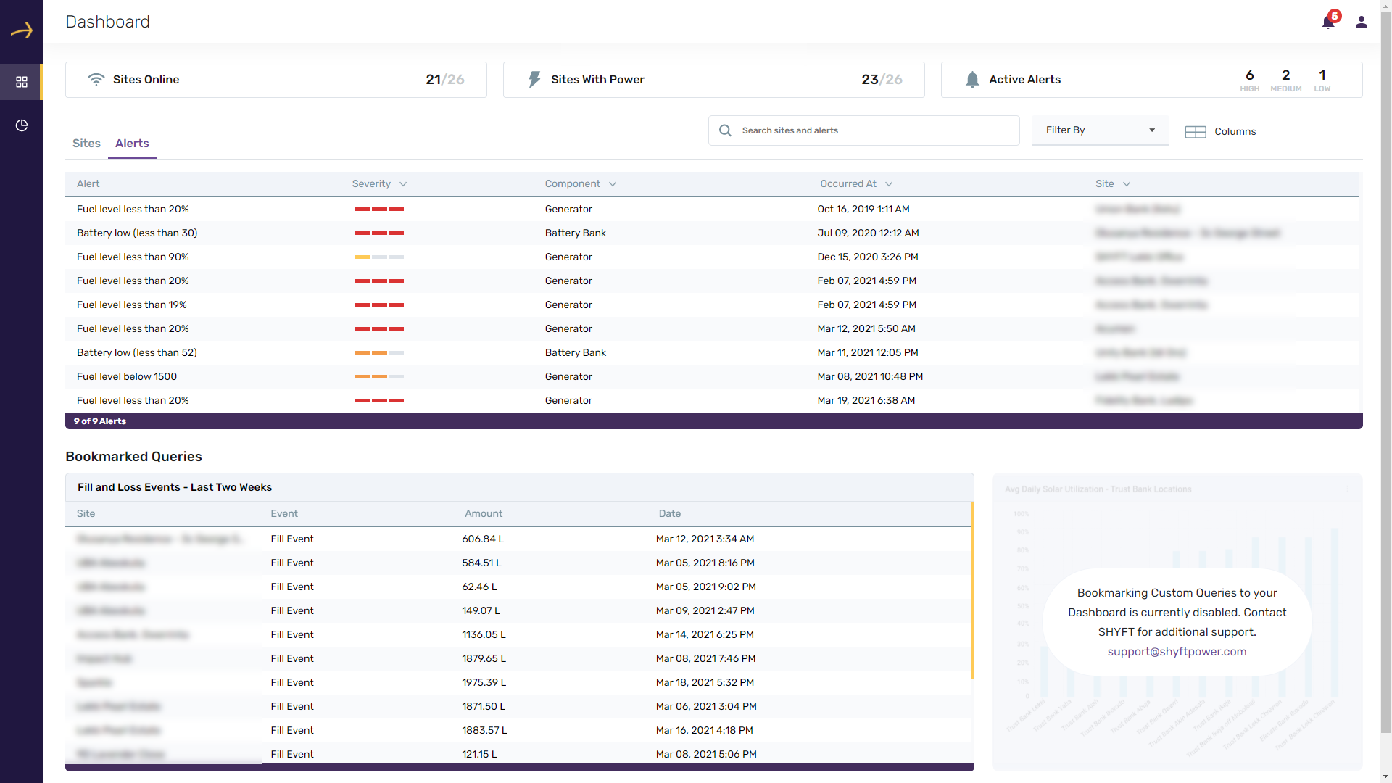
Task: Open the user profile icon
Action: (x=1362, y=22)
